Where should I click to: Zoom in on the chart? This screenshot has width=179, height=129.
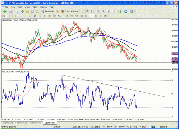point(98,11)
